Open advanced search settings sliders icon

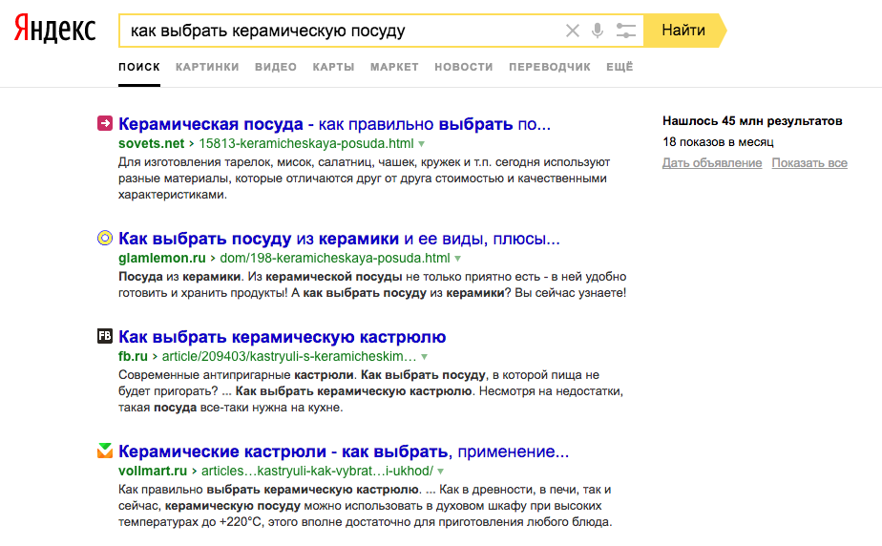coord(625,31)
